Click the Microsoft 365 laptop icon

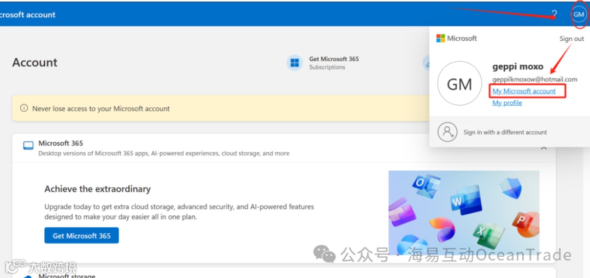click(28, 146)
